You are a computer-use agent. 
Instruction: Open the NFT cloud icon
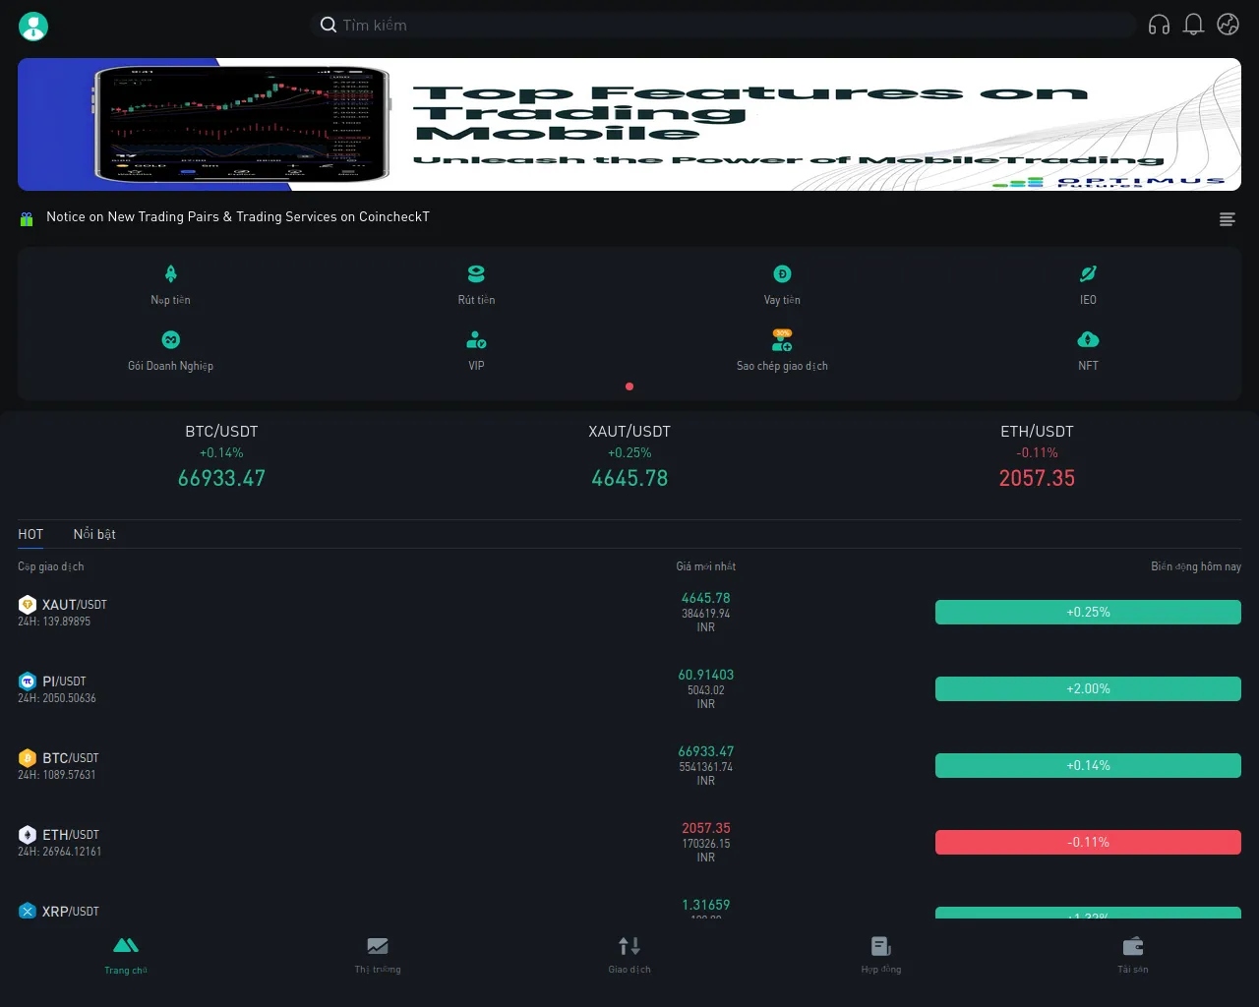pyautogui.click(x=1088, y=339)
